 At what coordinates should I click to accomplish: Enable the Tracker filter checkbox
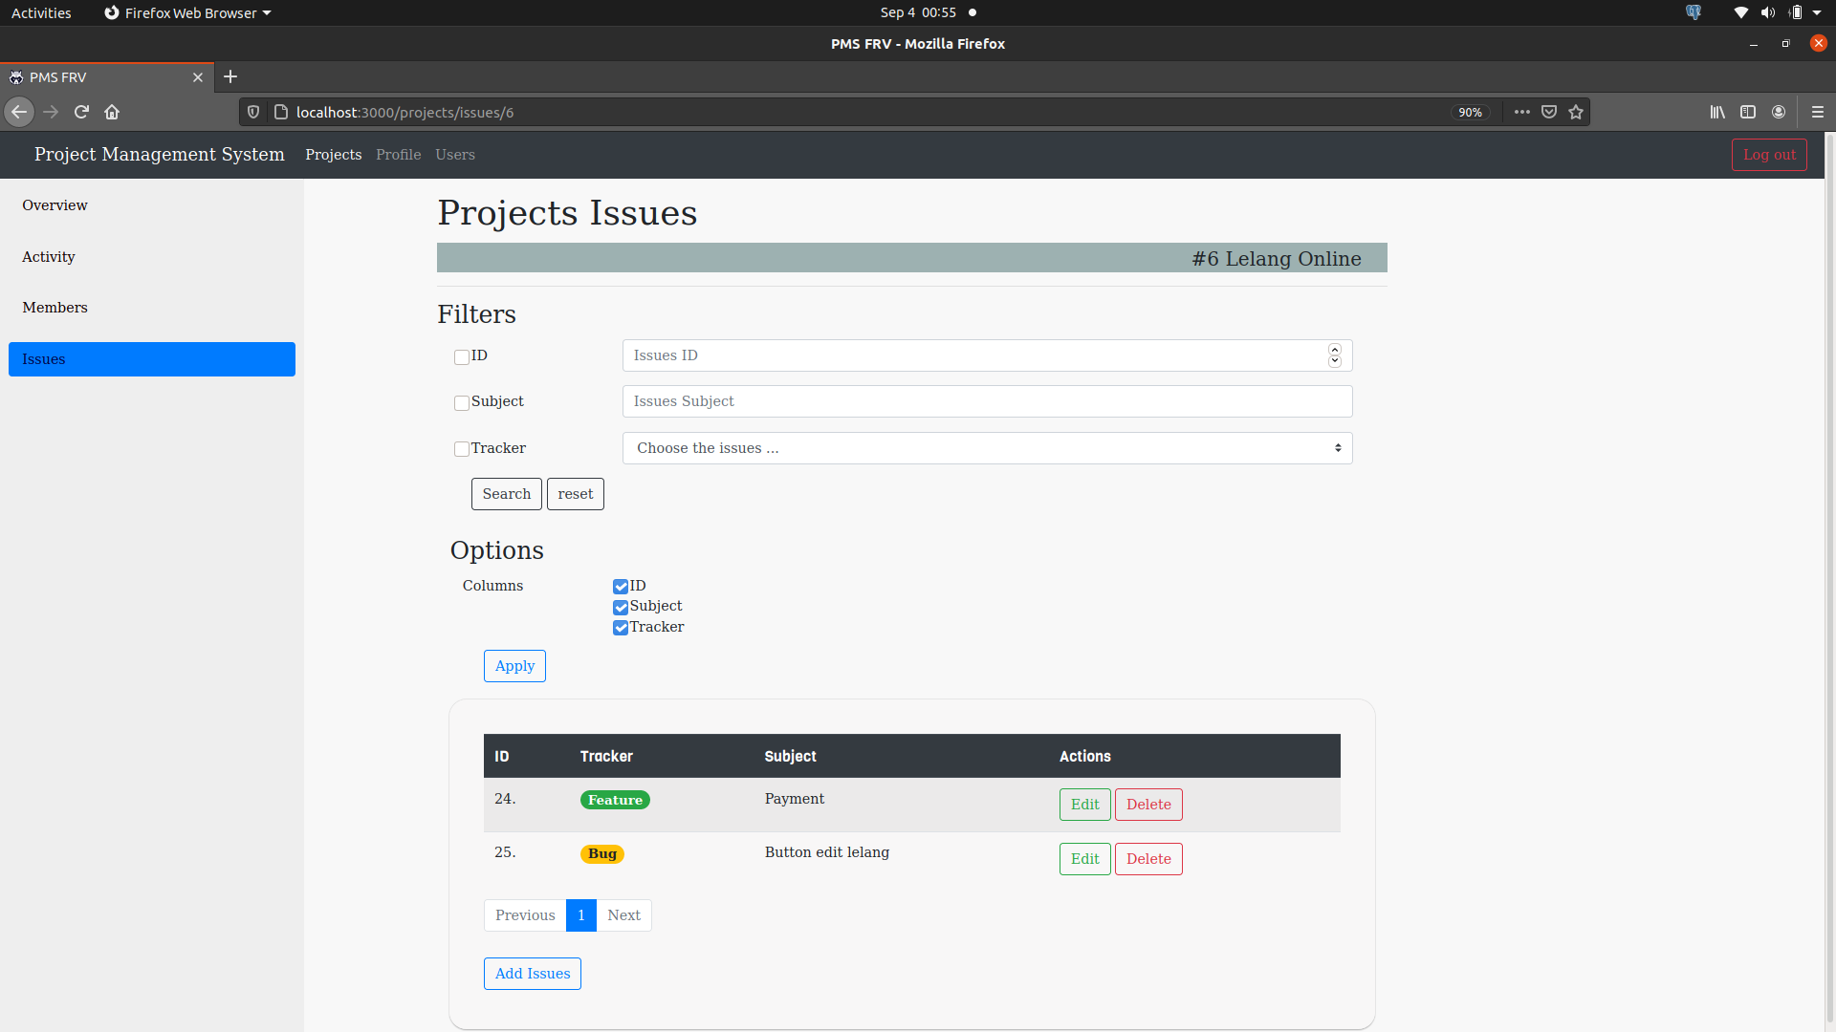pos(462,449)
